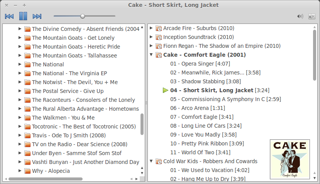Click the library pane horizontal scrollbar thumb
The width and height of the screenshot is (320, 184).
point(46,179)
